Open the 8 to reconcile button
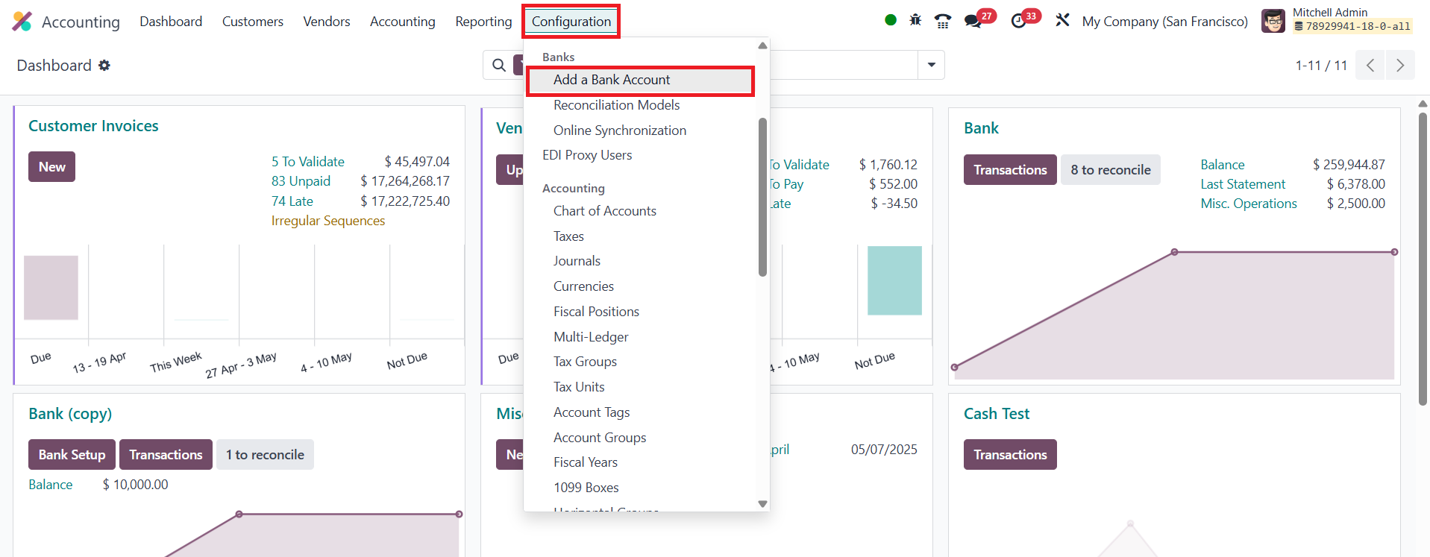 (1110, 170)
